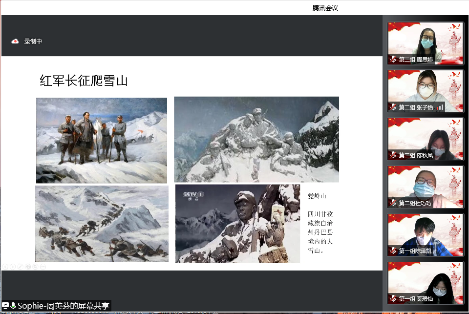Image resolution: width=469 pixels, height=314 pixels.
Task: Click the screen share icon beside Sophie
Action: point(6,306)
